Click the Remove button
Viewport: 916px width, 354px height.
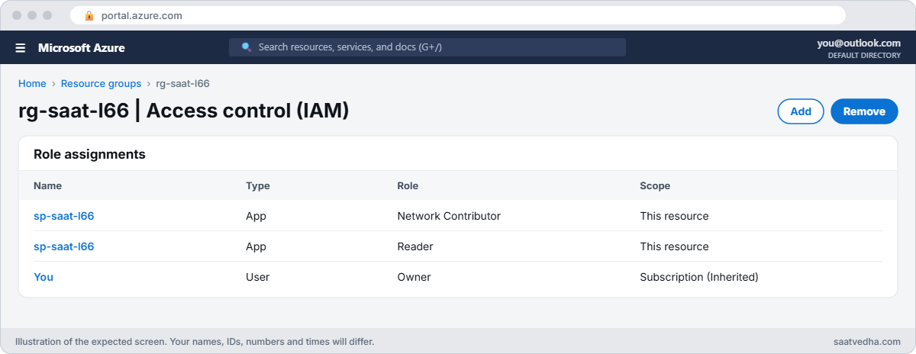(864, 111)
